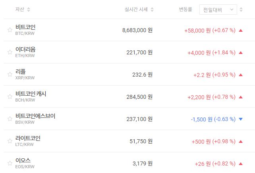
Task: Open the 전일대비 comparison dropdown
Action: [x=218, y=10]
